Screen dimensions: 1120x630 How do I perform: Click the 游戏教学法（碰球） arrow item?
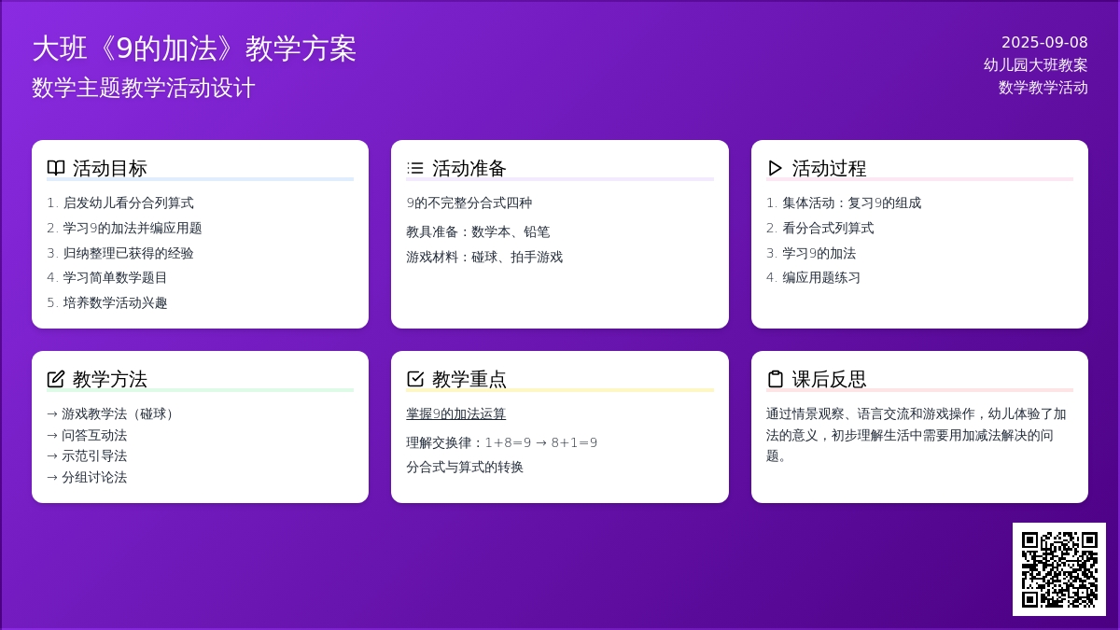pos(113,413)
